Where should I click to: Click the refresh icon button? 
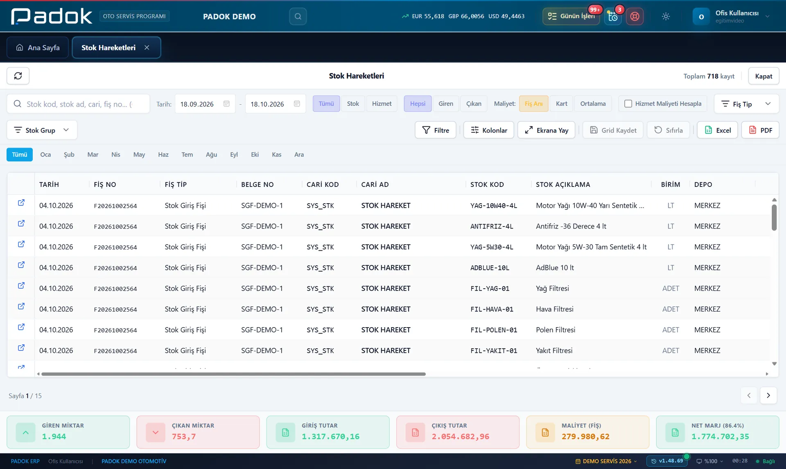18,76
